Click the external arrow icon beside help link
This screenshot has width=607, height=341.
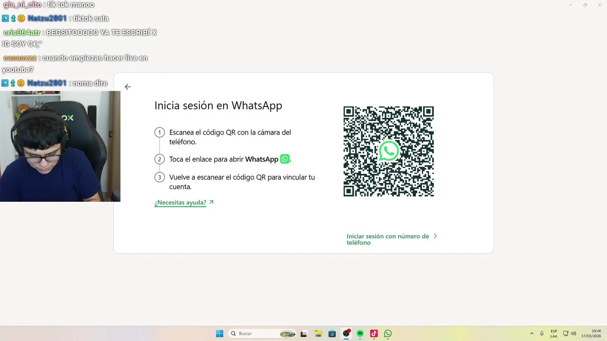click(212, 202)
